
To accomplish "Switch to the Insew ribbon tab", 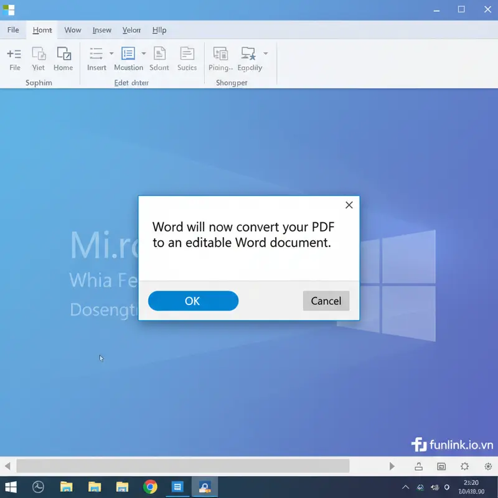I will [x=101, y=30].
